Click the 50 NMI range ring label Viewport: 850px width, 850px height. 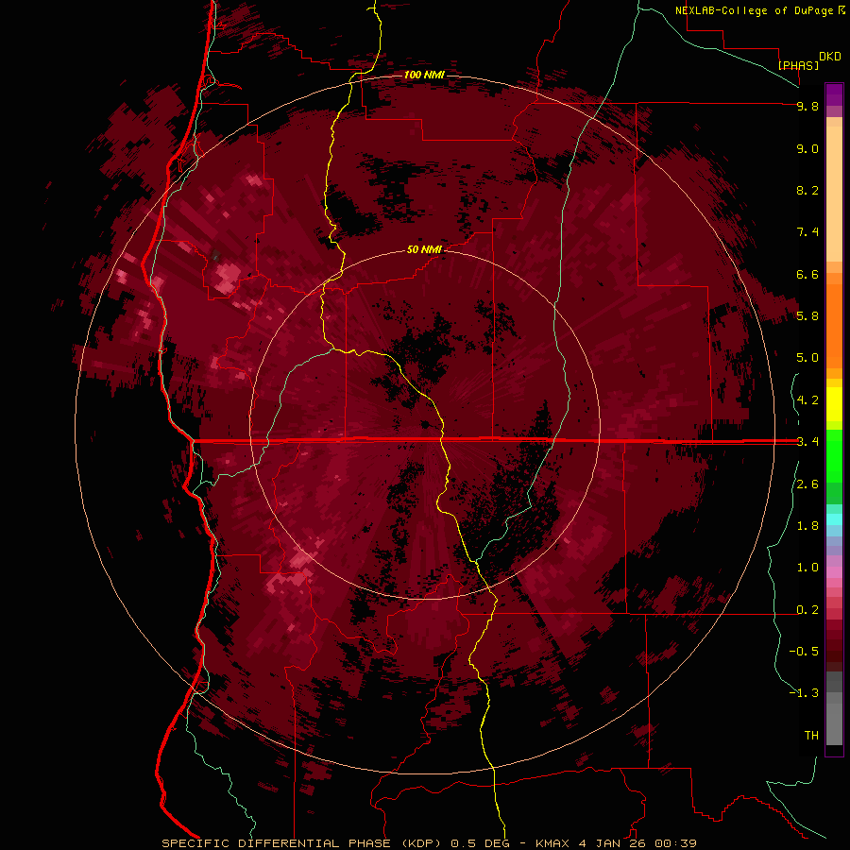click(424, 249)
